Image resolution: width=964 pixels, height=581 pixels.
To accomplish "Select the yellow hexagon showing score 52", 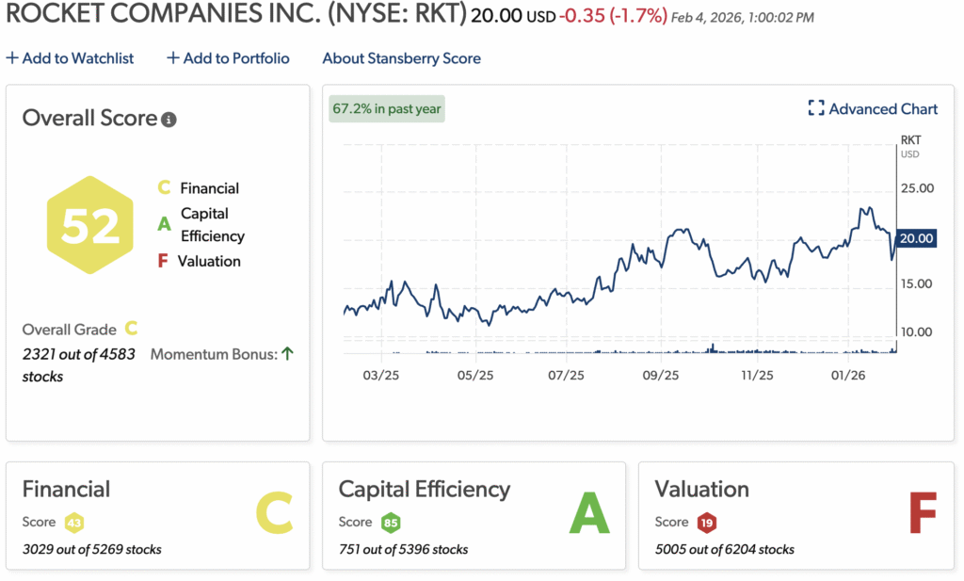I will [89, 224].
